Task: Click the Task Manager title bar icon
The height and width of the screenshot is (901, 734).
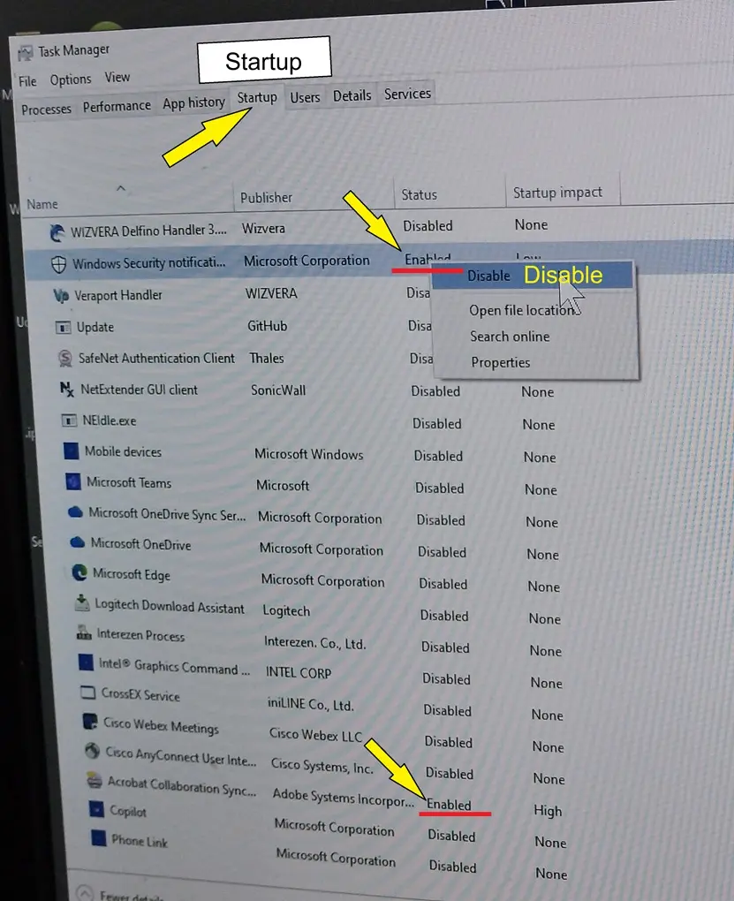Action: coord(26,53)
